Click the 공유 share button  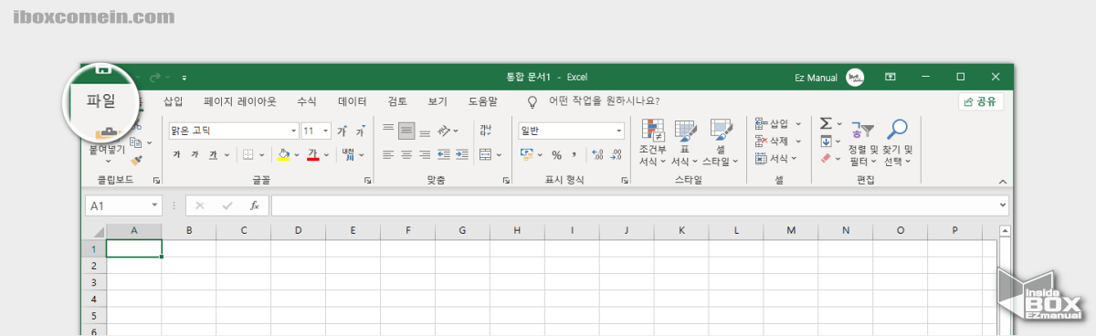tap(981, 101)
